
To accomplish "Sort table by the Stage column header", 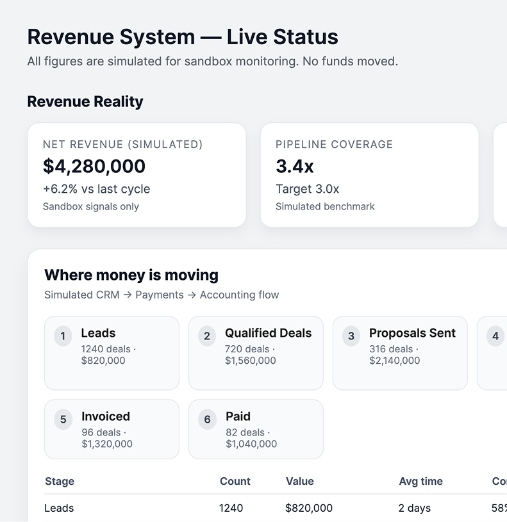I will 60,481.
